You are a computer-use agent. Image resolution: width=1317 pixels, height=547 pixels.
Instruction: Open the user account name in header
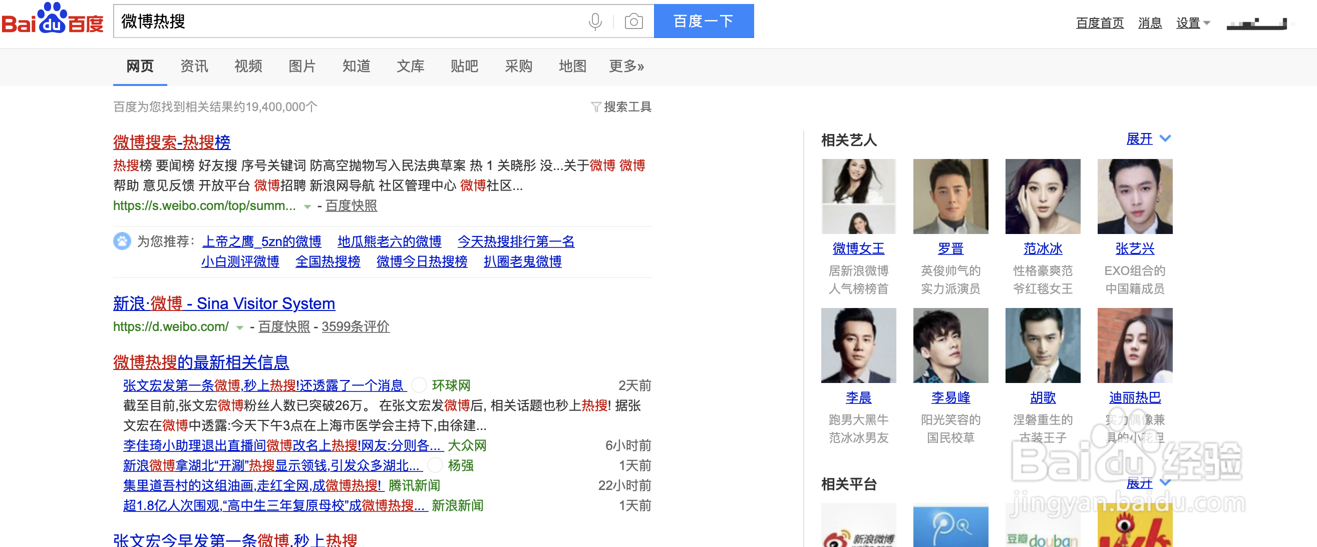tap(1257, 23)
